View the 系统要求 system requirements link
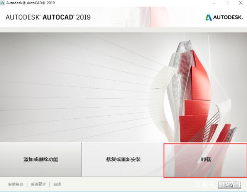 [x=38, y=184]
